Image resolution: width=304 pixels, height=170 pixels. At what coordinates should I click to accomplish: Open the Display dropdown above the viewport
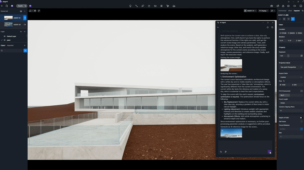click(264, 11)
